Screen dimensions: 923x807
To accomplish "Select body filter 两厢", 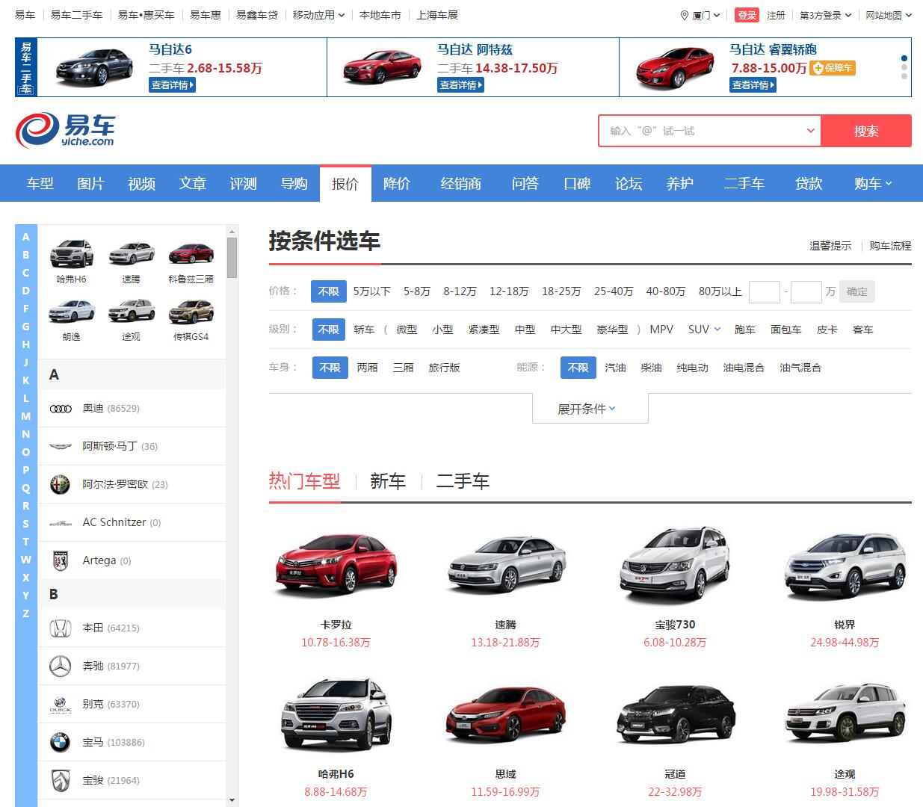I will (367, 368).
